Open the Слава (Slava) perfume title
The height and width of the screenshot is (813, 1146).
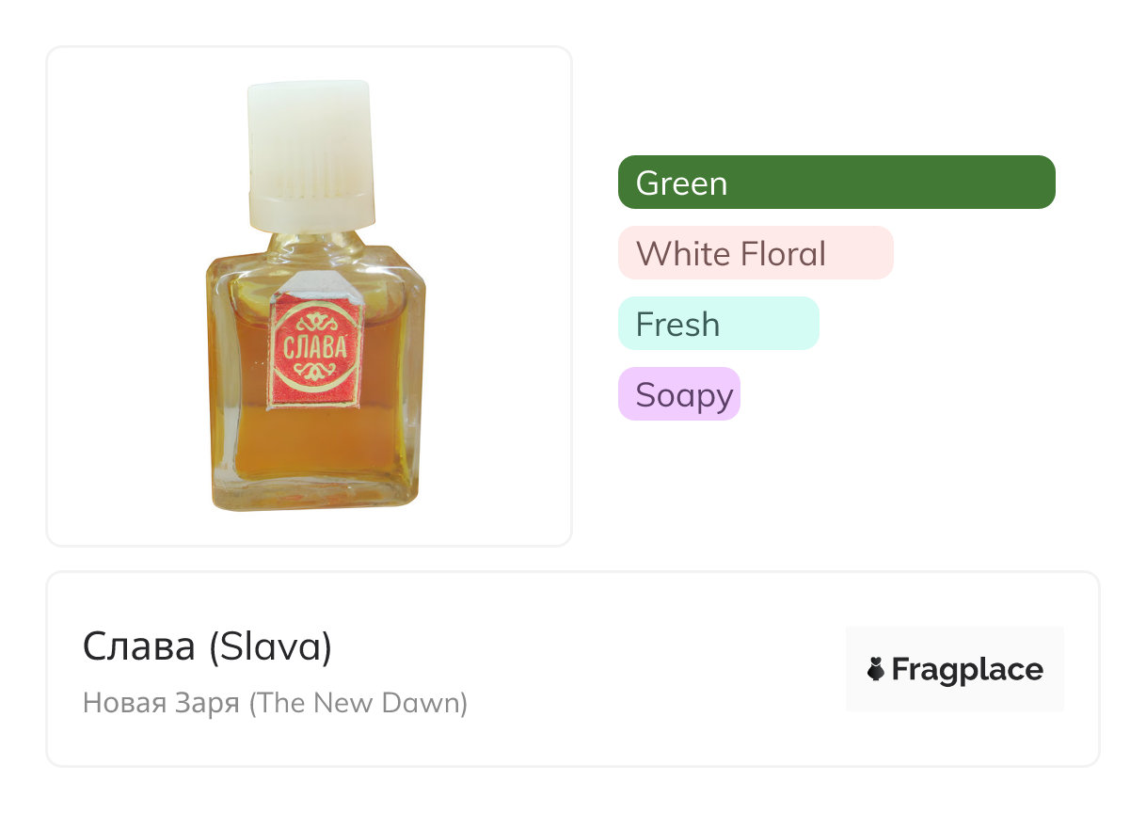click(207, 646)
